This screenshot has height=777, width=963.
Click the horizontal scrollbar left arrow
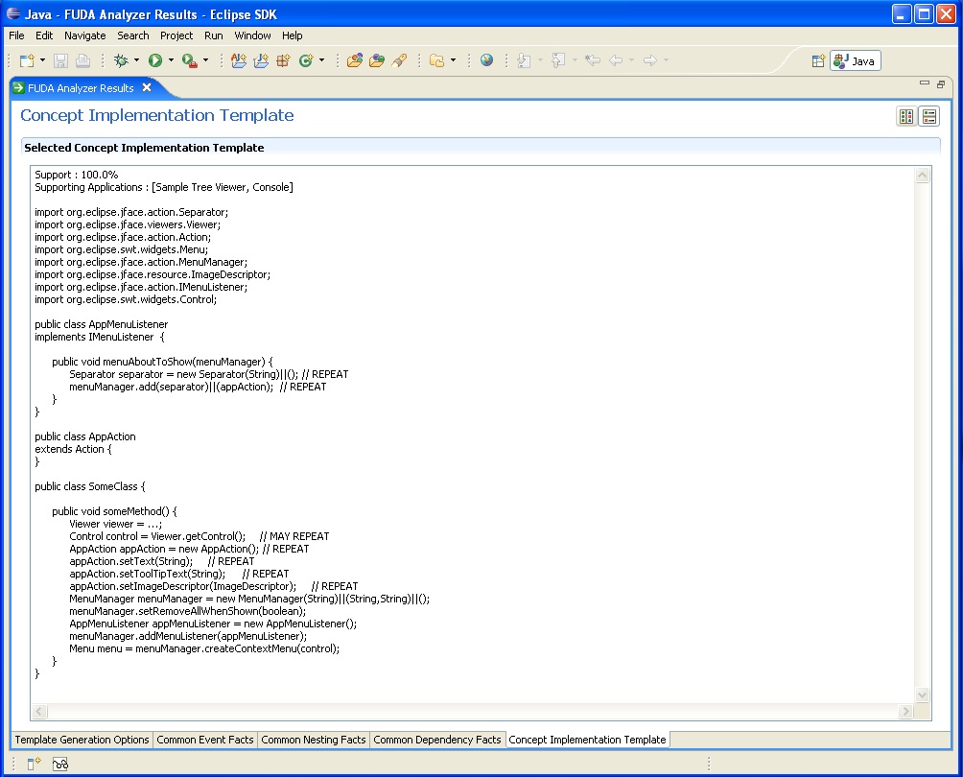point(39,711)
